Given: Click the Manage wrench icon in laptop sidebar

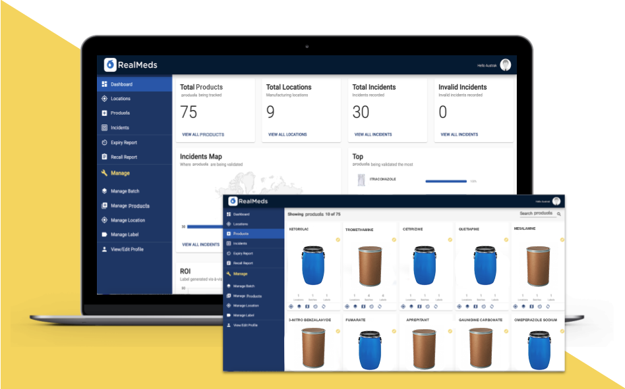Looking at the screenshot, I should click(x=104, y=172).
